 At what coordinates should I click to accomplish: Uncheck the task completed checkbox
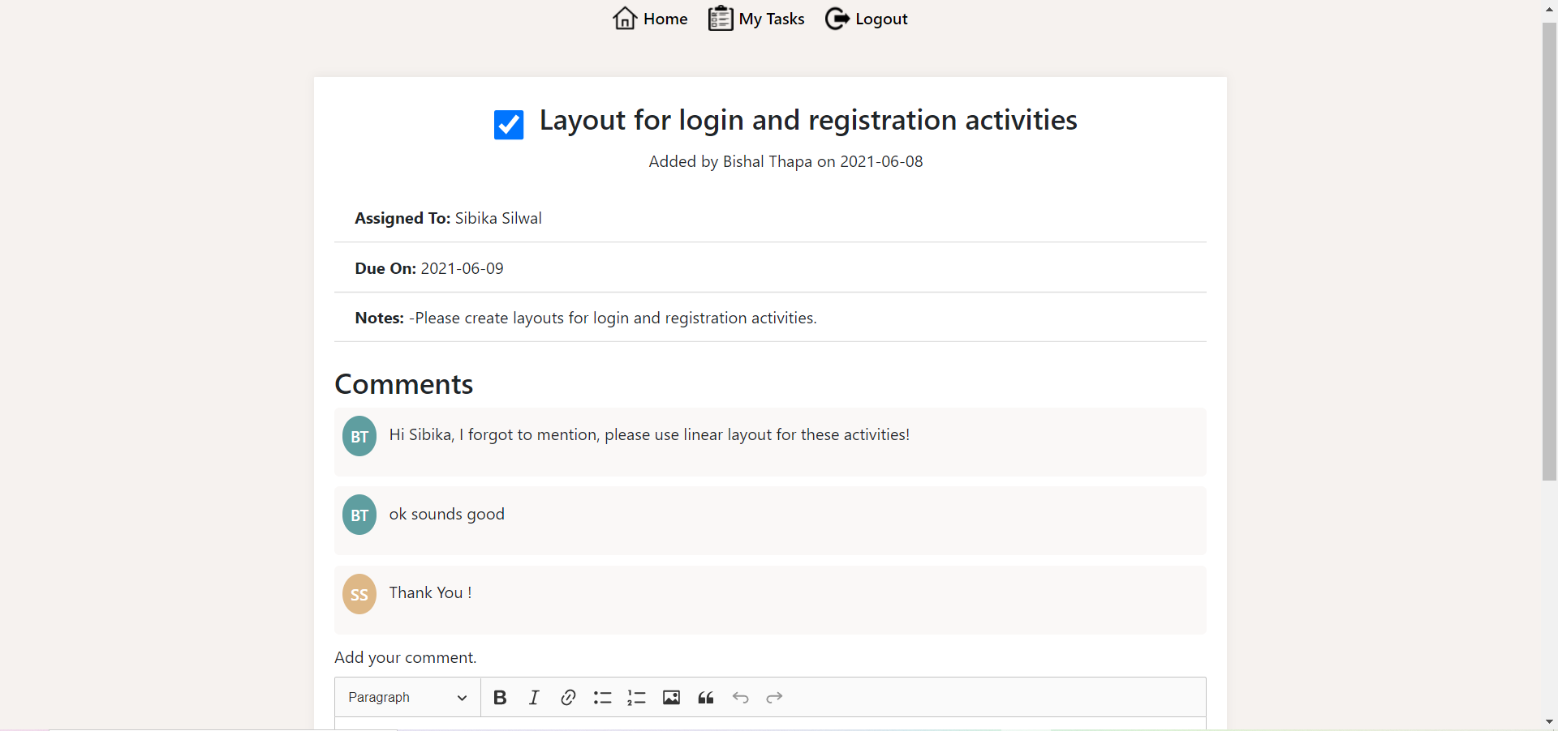(509, 125)
